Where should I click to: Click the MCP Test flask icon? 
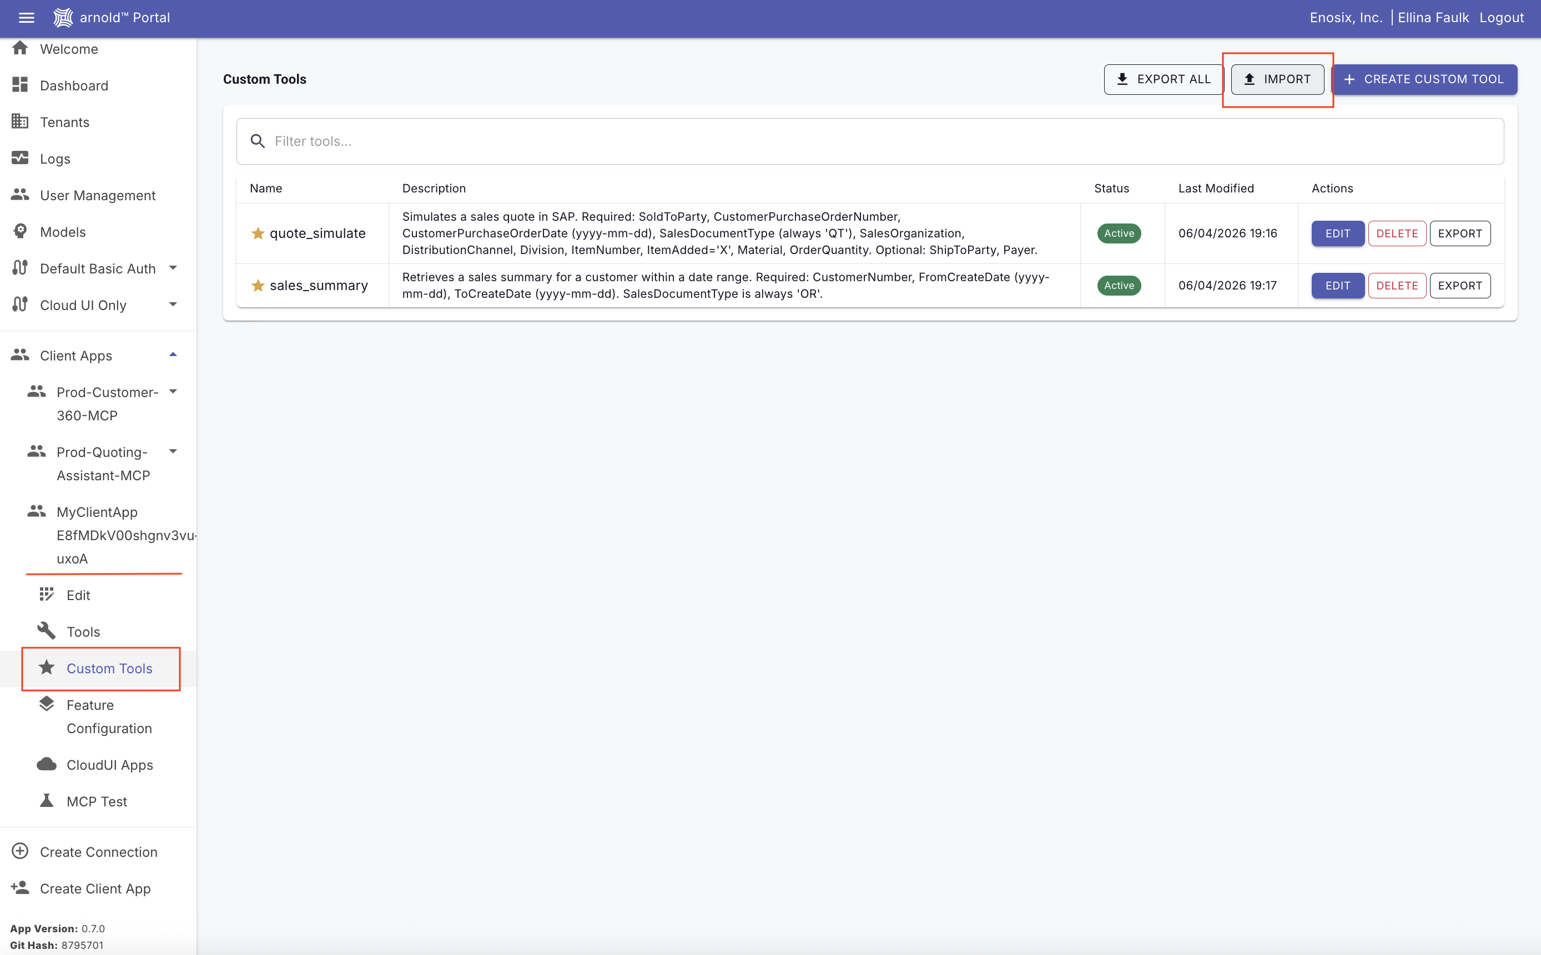(x=47, y=801)
